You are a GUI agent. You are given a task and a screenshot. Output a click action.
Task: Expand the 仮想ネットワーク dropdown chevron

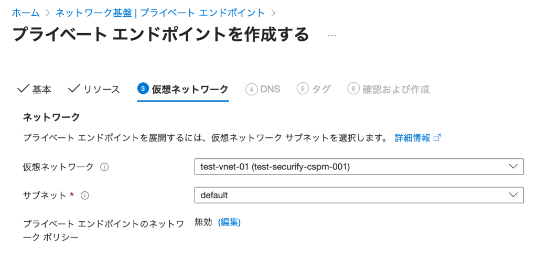(512, 167)
